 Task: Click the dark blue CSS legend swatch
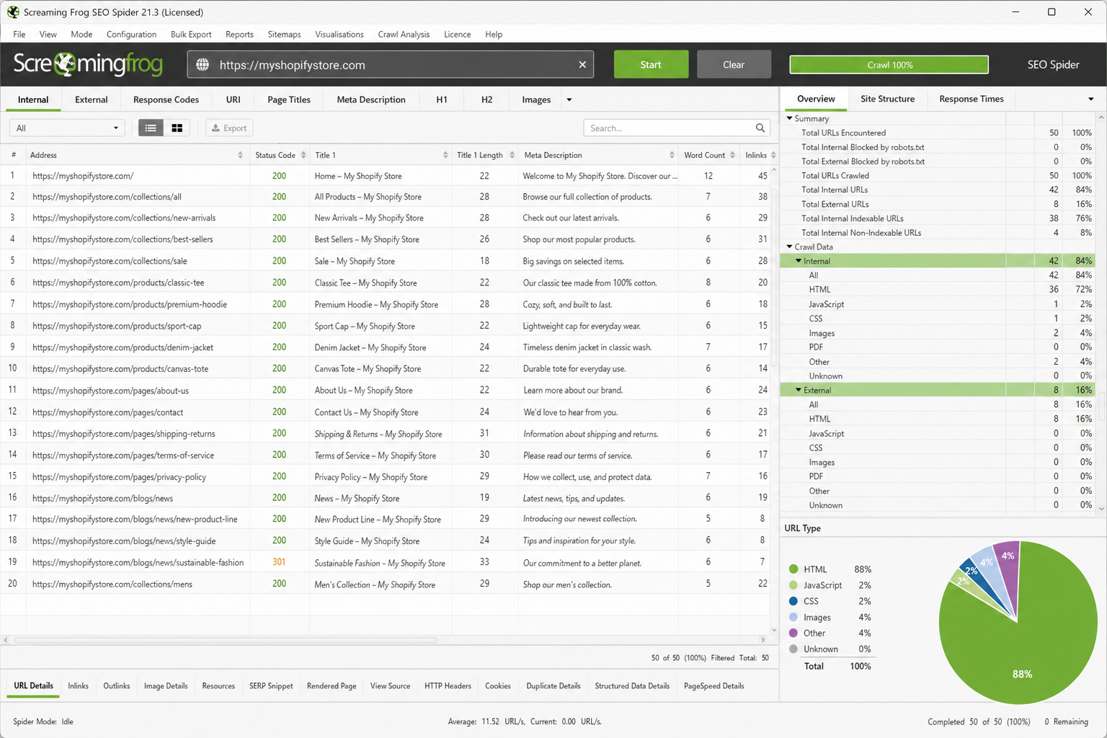coord(793,601)
